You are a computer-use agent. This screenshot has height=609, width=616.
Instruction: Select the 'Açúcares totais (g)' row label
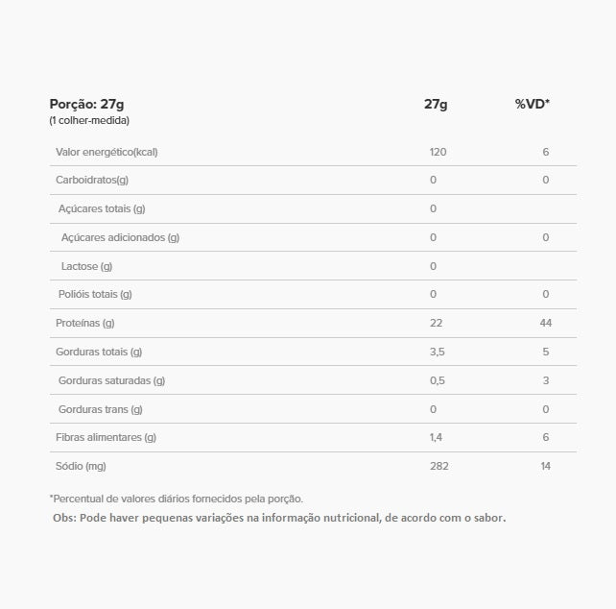tap(102, 208)
